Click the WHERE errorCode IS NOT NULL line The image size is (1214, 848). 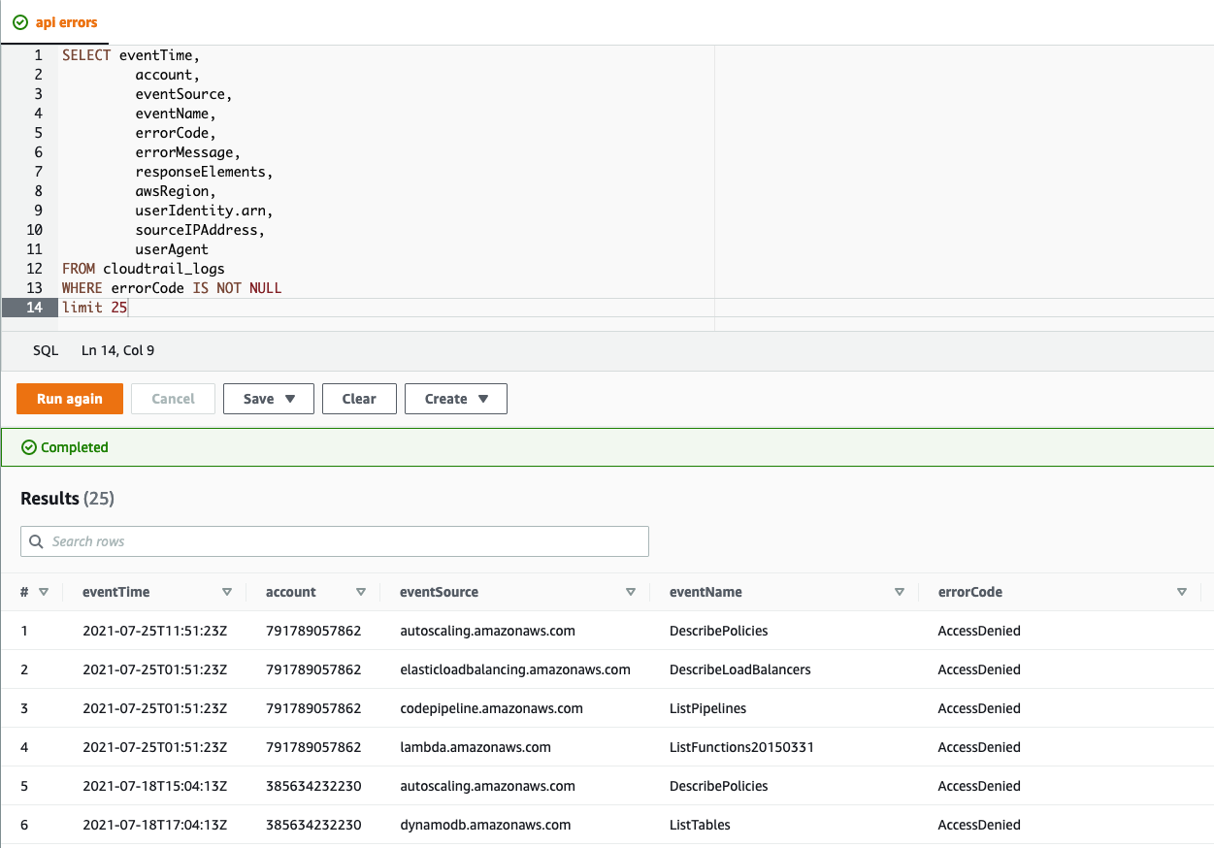click(x=172, y=288)
